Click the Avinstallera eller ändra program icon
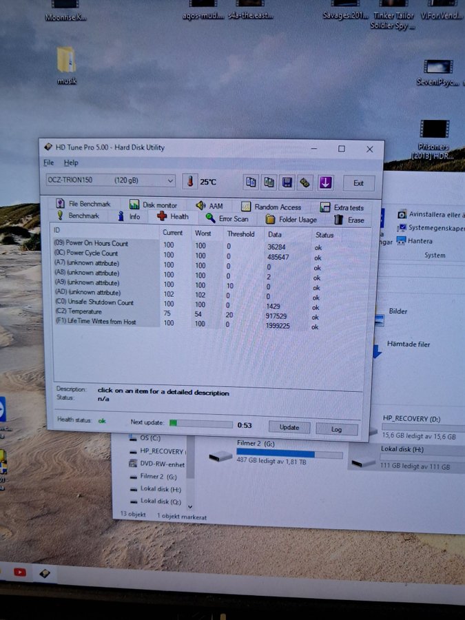The image size is (465, 620). 402,214
